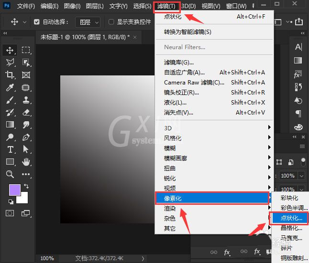Viewport: 309px width, 263px height.
Task: Open the Paragraph panel icon
Action: [x=298, y=114]
